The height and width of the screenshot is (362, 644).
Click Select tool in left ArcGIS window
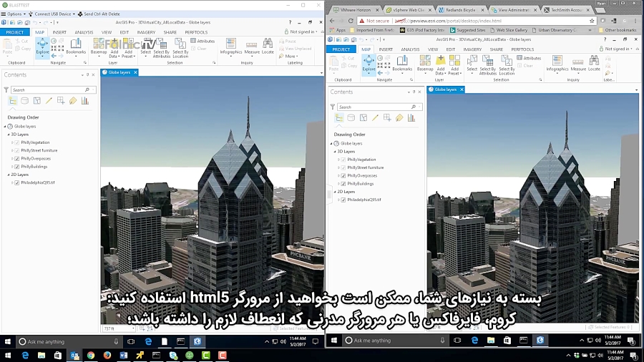pos(145,47)
